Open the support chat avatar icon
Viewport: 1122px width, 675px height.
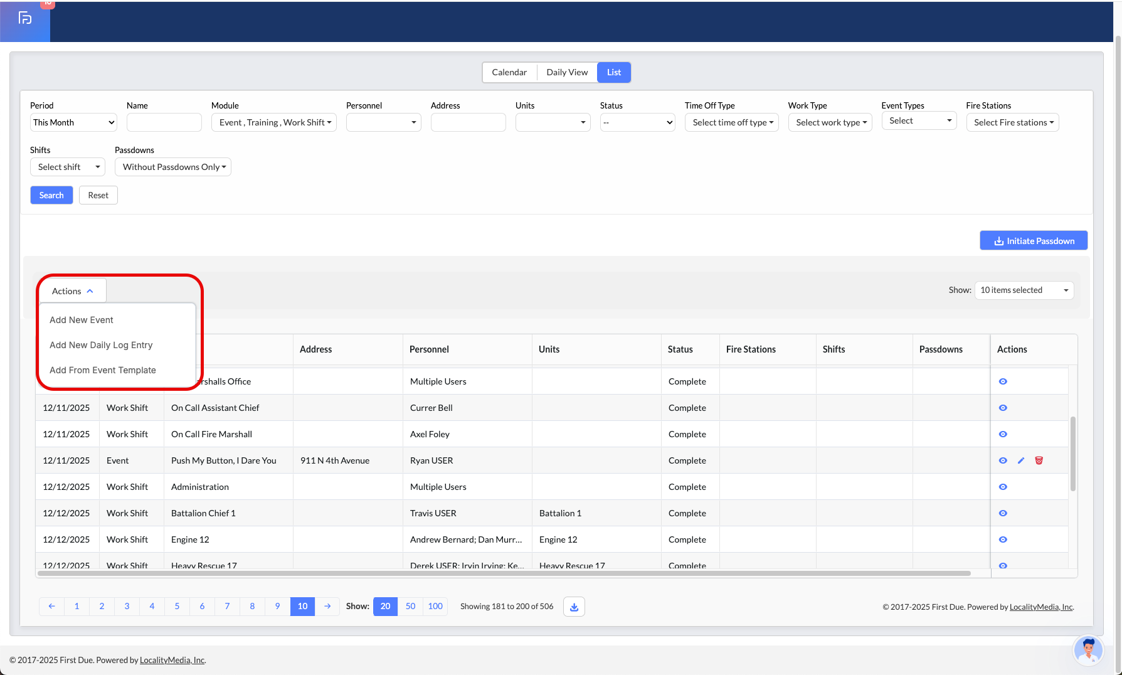[x=1088, y=650]
